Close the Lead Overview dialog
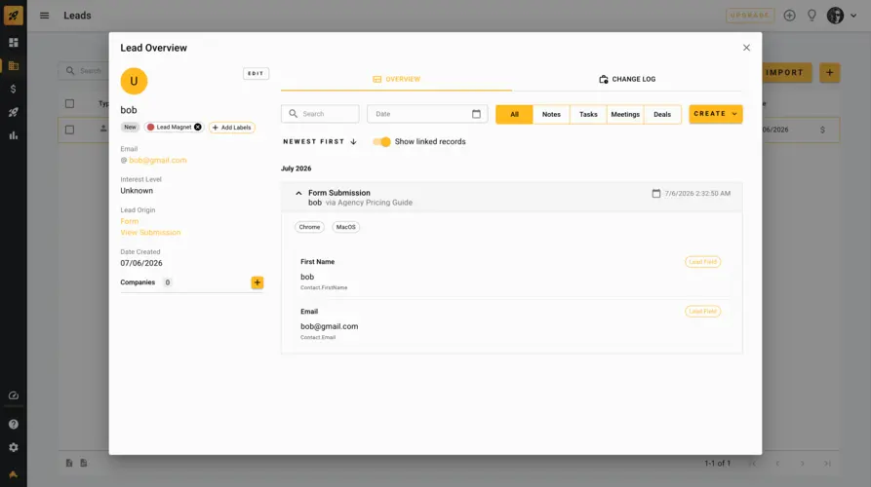The height and width of the screenshot is (487, 871). click(746, 48)
